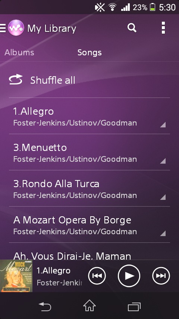Switch to the Albums tab
179x319 pixels.
click(19, 53)
